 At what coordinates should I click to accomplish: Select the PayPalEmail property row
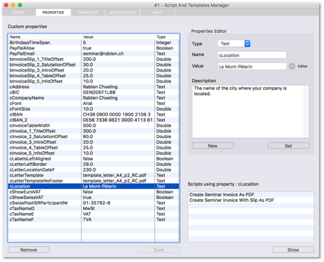(x=93, y=54)
